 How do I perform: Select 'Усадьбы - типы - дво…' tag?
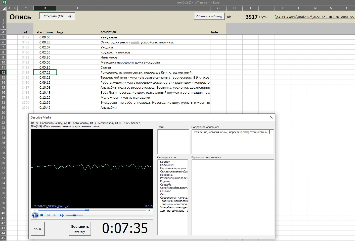174,208
